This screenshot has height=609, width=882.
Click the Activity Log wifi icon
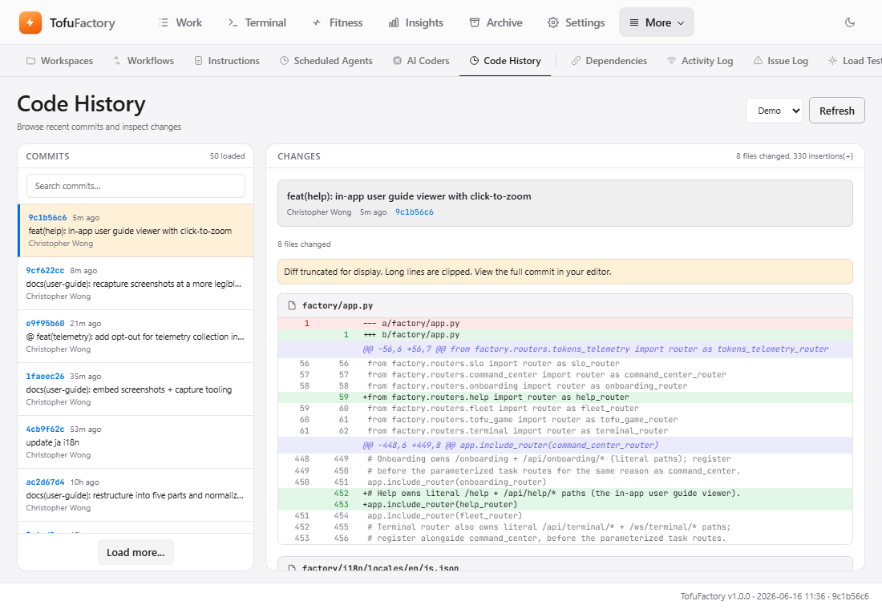point(672,61)
